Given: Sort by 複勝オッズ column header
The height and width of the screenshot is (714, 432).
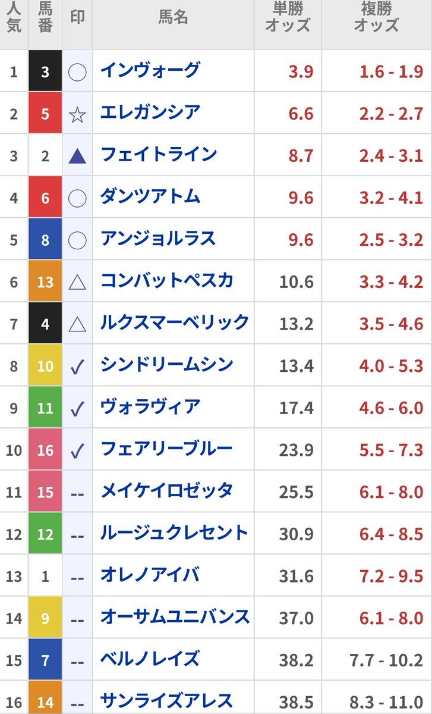Looking at the screenshot, I should (x=377, y=17).
